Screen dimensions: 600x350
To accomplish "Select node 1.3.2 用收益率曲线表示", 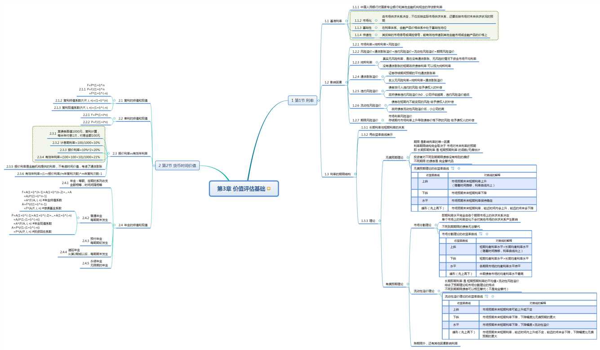I will [377, 134].
